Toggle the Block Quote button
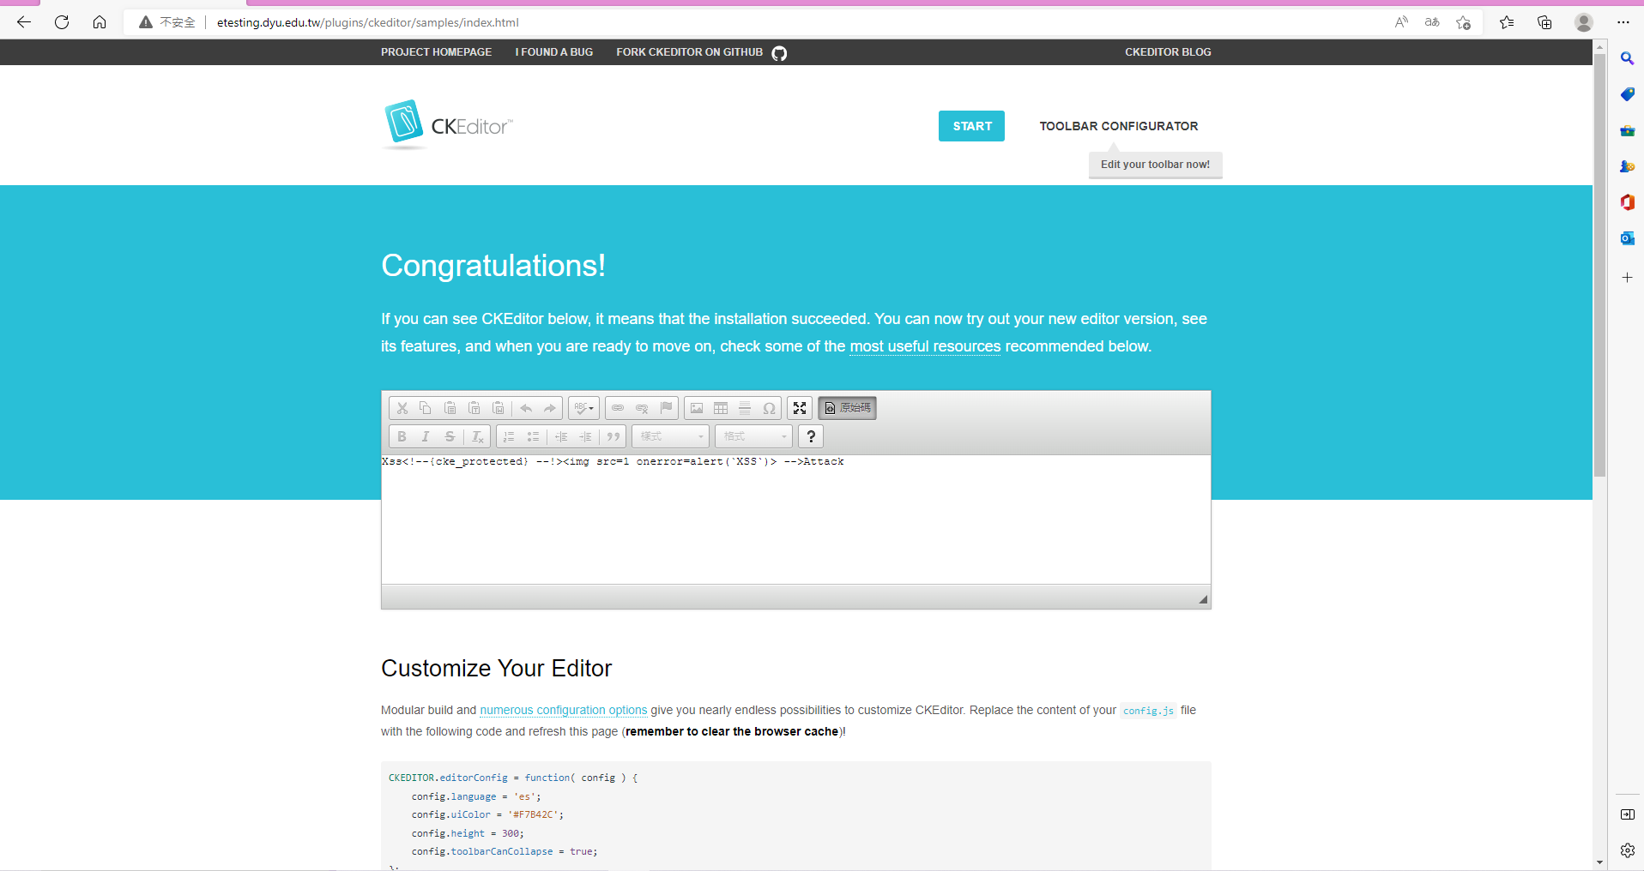The image size is (1644, 871). (x=613, y=436)
